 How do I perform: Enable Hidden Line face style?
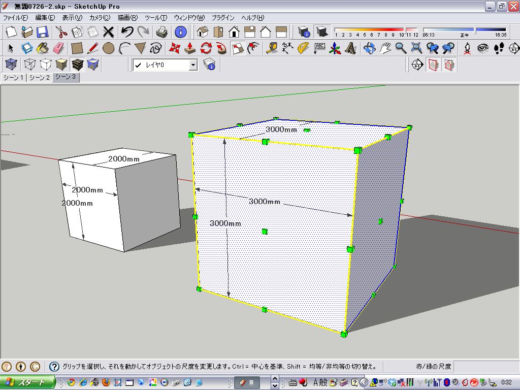[45, 64]
